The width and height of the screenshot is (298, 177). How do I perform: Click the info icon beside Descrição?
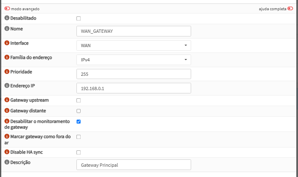coord(7,162)
